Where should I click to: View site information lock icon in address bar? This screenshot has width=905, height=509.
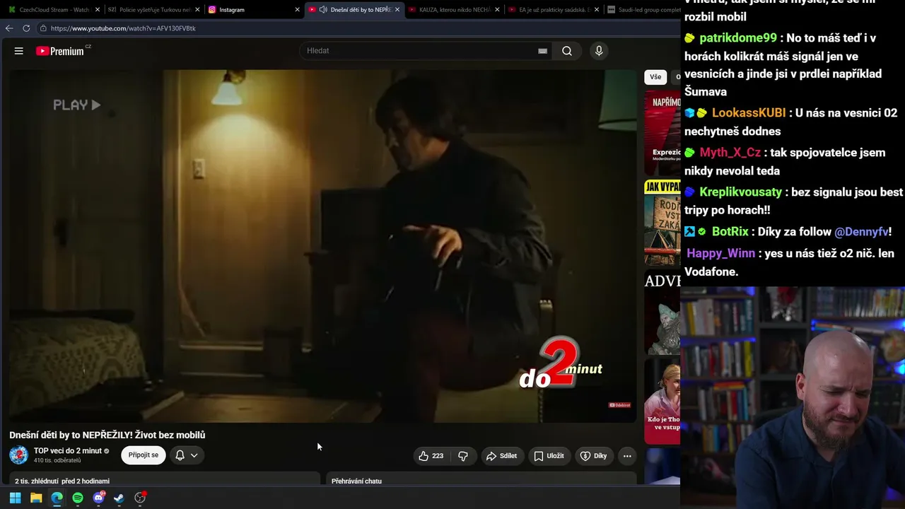click(x=43, y=28)
